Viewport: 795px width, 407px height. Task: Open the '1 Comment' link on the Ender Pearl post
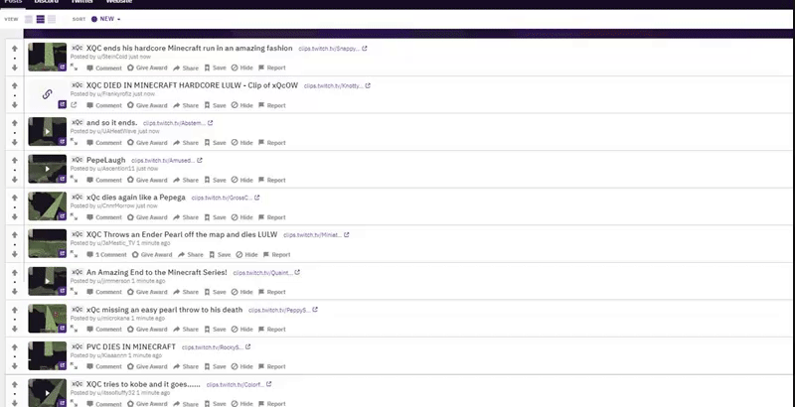pos(106,255)
